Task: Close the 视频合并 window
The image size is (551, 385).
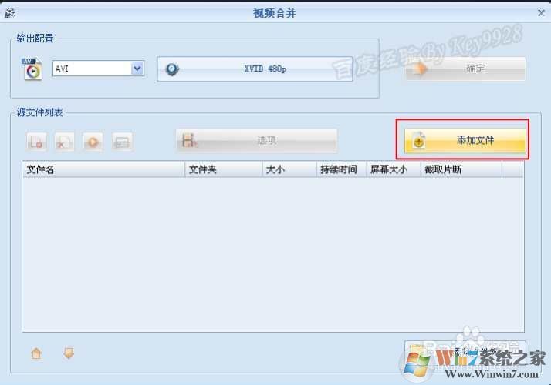Action: (541, 13)
